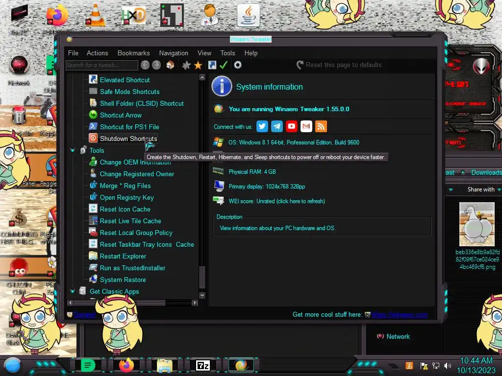Image resolution: width=502 pixels, height=376 pixels.
Task: Open the gold bookmarks star icon
Action: point(198,65)
